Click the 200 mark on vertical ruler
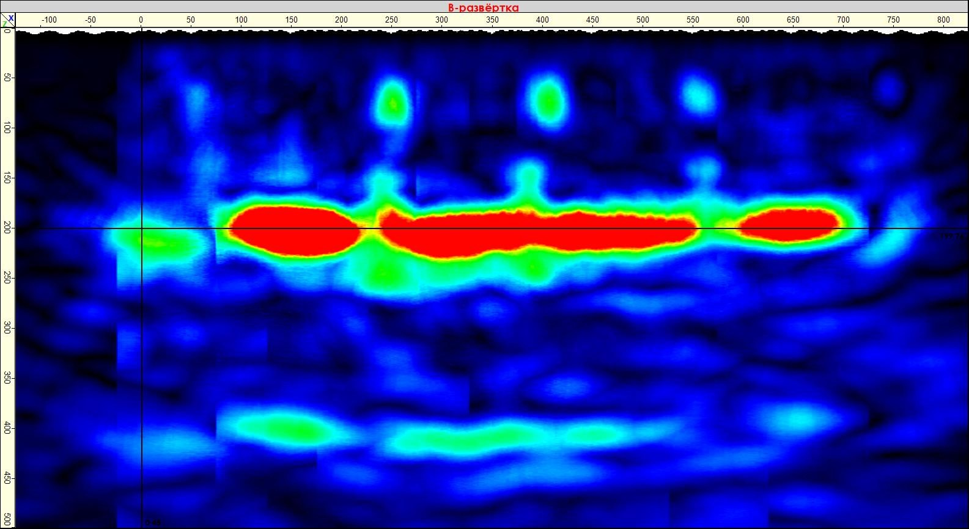The width and height of the screenshot is (969, 529). click(x=7, y=228)
